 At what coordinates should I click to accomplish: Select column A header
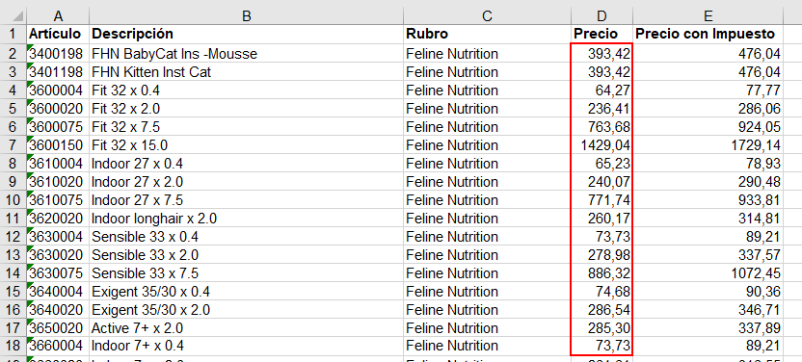[x=58, y=15]
